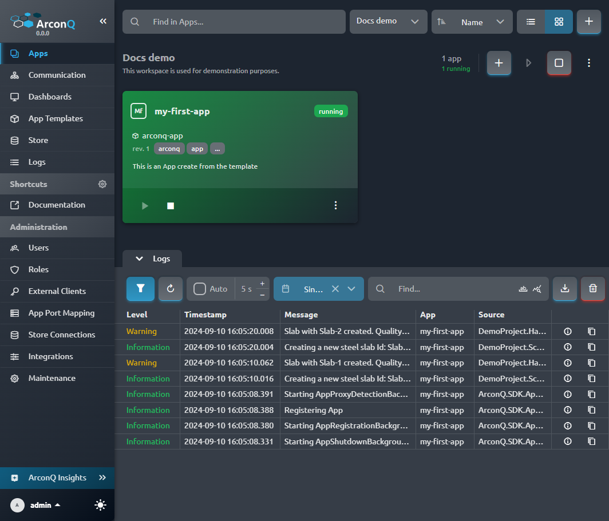Open the Docs demo workspace options menu
Image resolution: width=609 pixels, height=521 pixels.
(x=589, y=63)
